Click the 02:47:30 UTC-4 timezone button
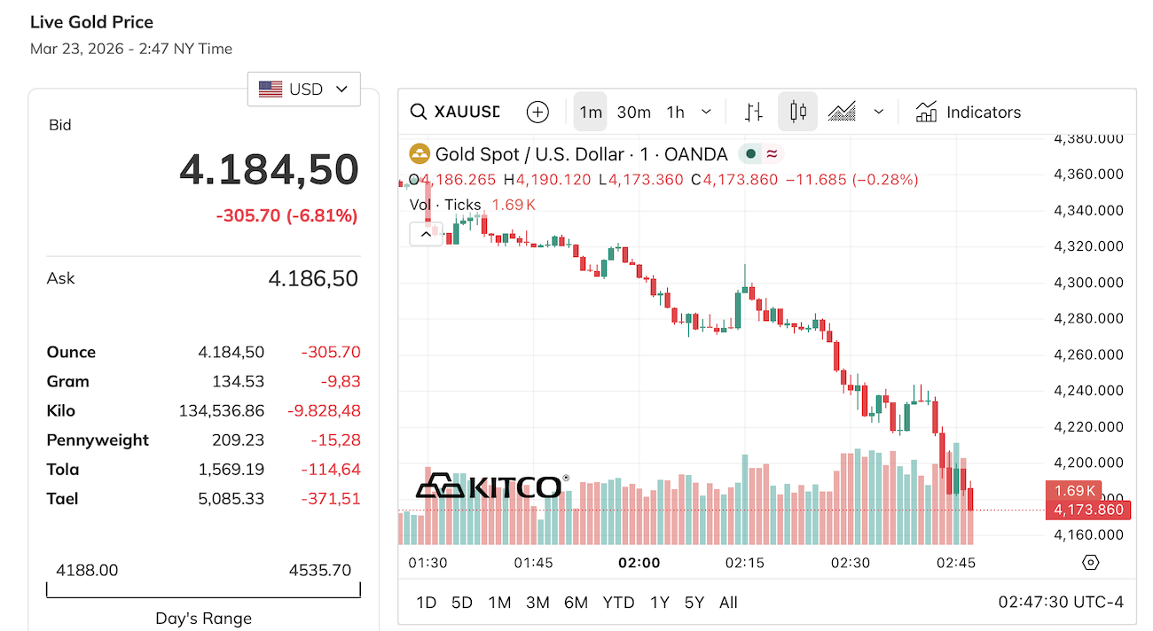Viewport: 1153px width, 631px height. (1061, 603)
